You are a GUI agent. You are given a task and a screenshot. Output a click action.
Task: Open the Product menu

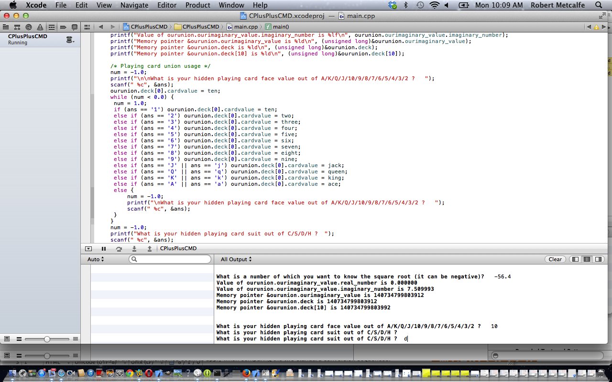198,5
